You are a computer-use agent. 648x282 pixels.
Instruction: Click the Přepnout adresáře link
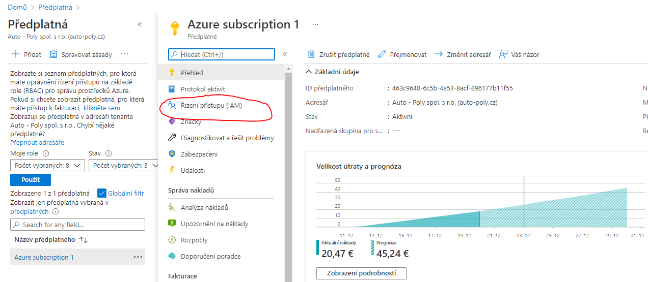(37, 143)
